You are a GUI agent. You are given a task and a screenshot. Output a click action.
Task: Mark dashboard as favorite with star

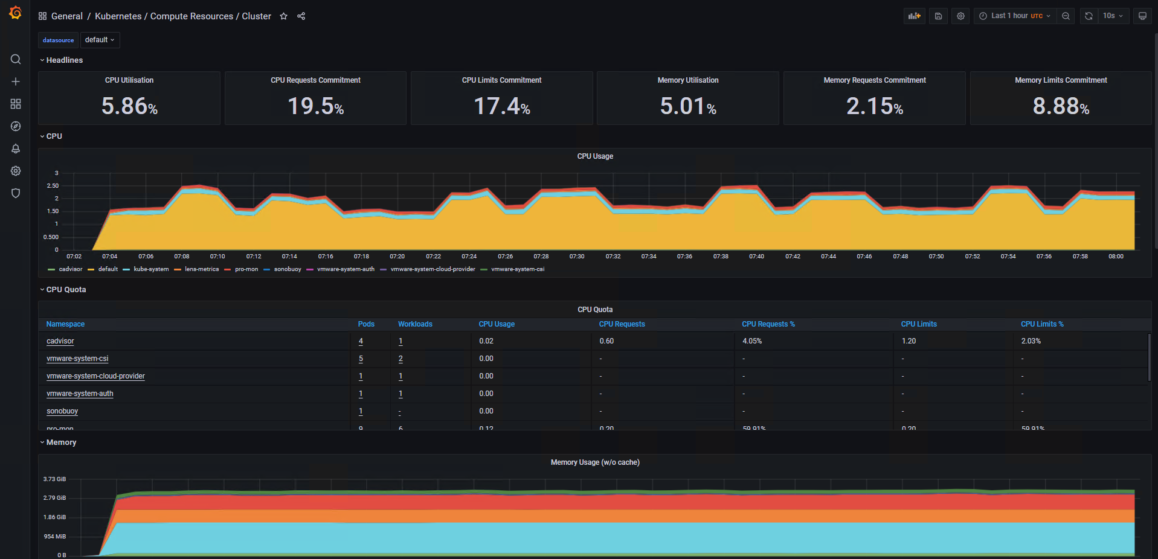283,16
